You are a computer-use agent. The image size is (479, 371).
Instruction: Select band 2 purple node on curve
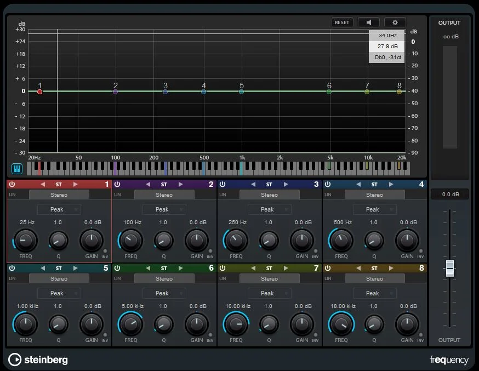tap(116, 92)
